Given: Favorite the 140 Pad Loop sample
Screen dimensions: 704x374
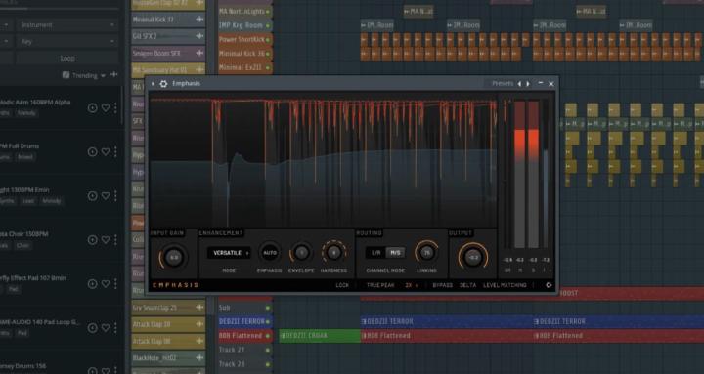Looking at the screenshot, I should coord(105,328).
